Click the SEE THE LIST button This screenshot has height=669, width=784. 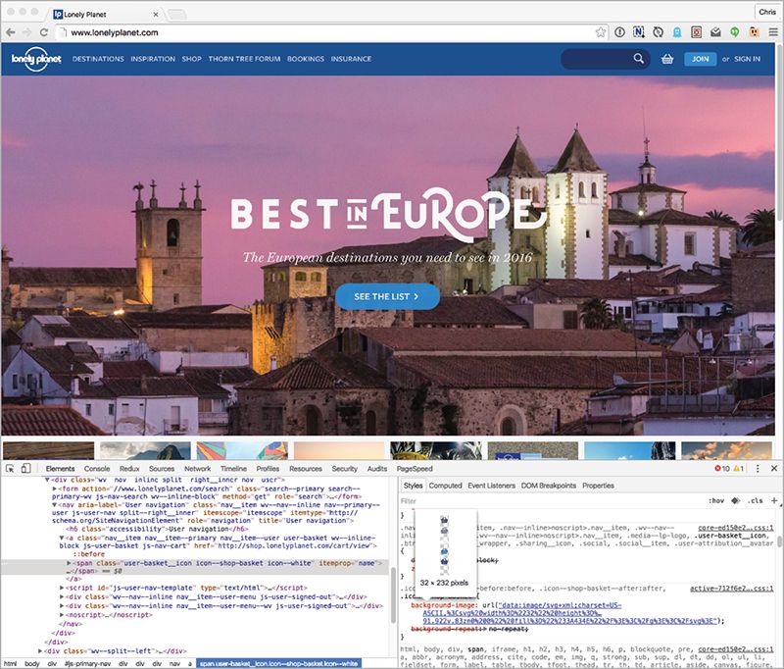(387, 295)
